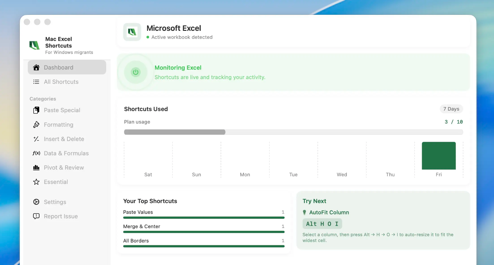The image size is (494, 265).
Task: Click the Monitoring Excel heading
Action: point(178,67)
